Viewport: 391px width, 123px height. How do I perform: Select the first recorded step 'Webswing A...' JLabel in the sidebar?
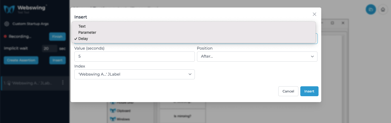coord(30,83)
